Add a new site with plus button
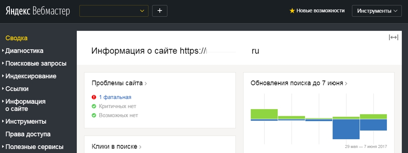This screenshot has width=408, height=153. pos(160,11)
